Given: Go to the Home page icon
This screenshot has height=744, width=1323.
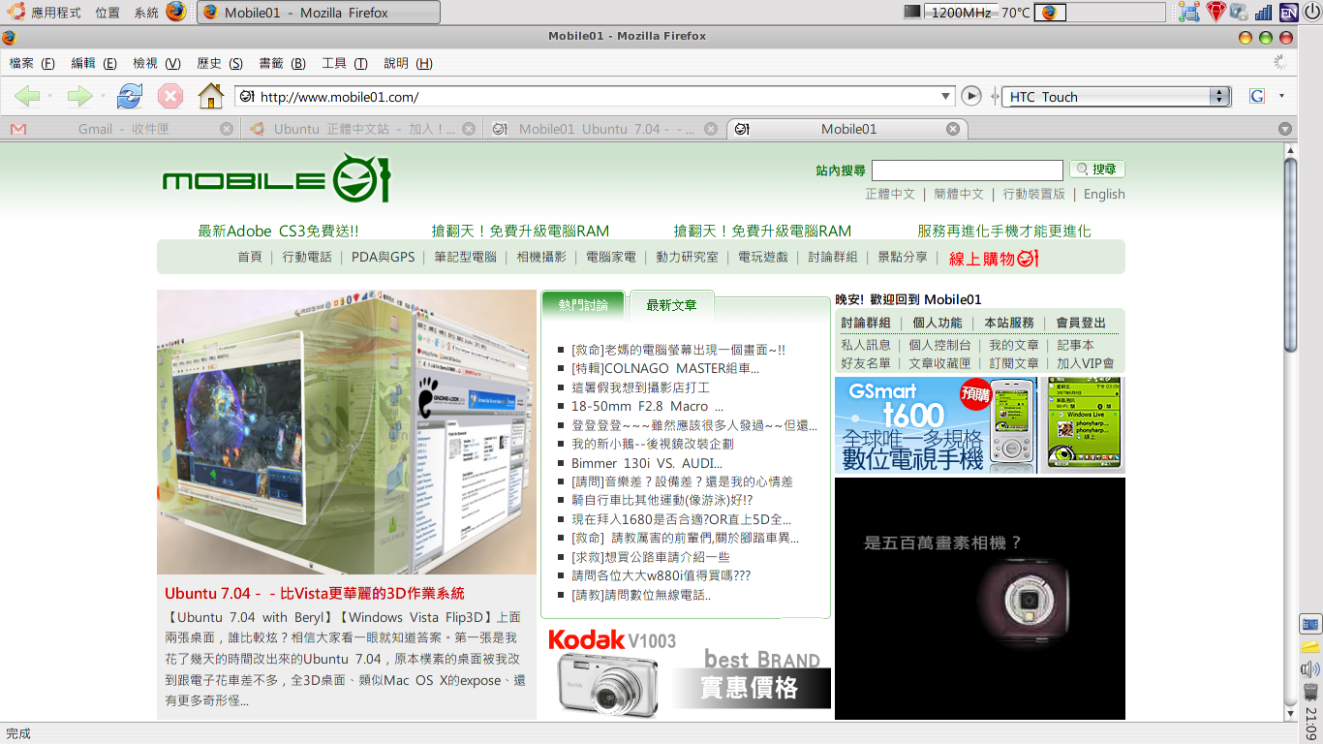Looking at the screenshot, I should coord(210,96).
